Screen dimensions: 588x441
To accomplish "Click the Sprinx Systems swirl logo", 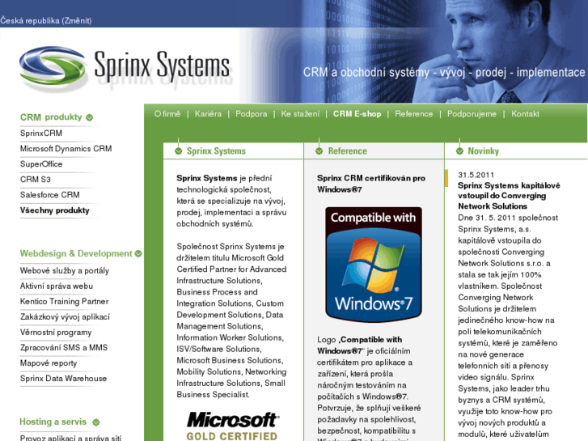I will [53, 66].
